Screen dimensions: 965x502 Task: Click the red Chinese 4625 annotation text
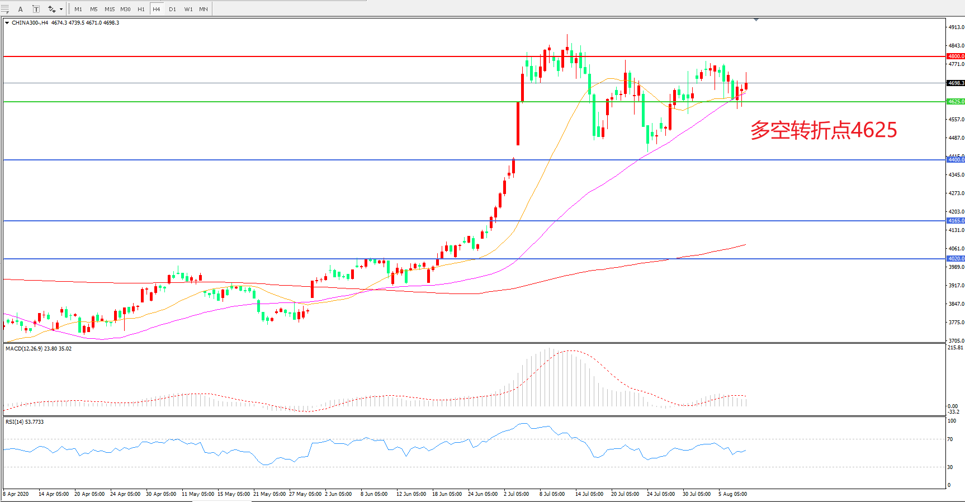point(823,130)
